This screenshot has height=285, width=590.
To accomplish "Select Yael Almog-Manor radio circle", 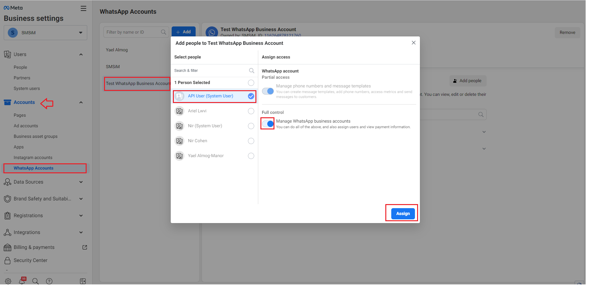I will click(x=251, y=156).
